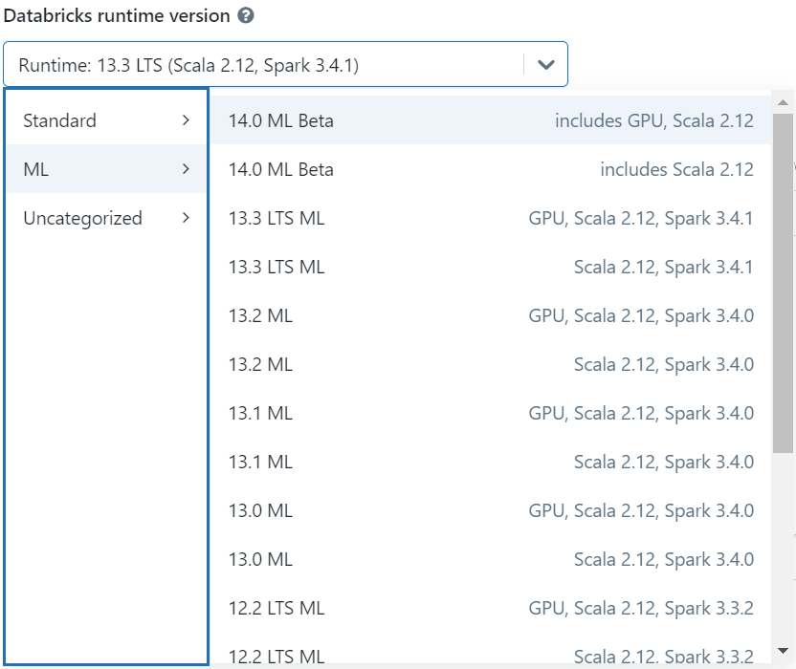This screenshot has width=796, height=669.
Task: Click the scrollbar up arrow
Action: point(783,102)
